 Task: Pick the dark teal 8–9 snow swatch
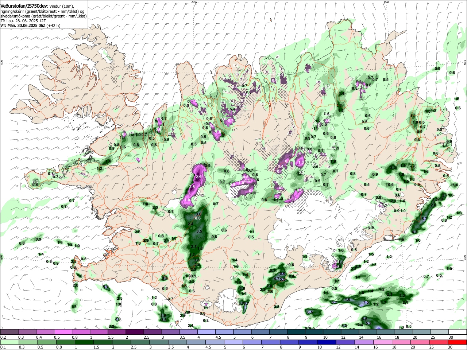pyautogui.click(x=297, y=332)
